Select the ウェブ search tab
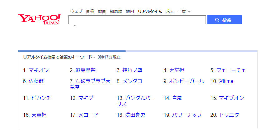Screen dimensions: 263x133 pyautogui.click(x=76, y=11)
